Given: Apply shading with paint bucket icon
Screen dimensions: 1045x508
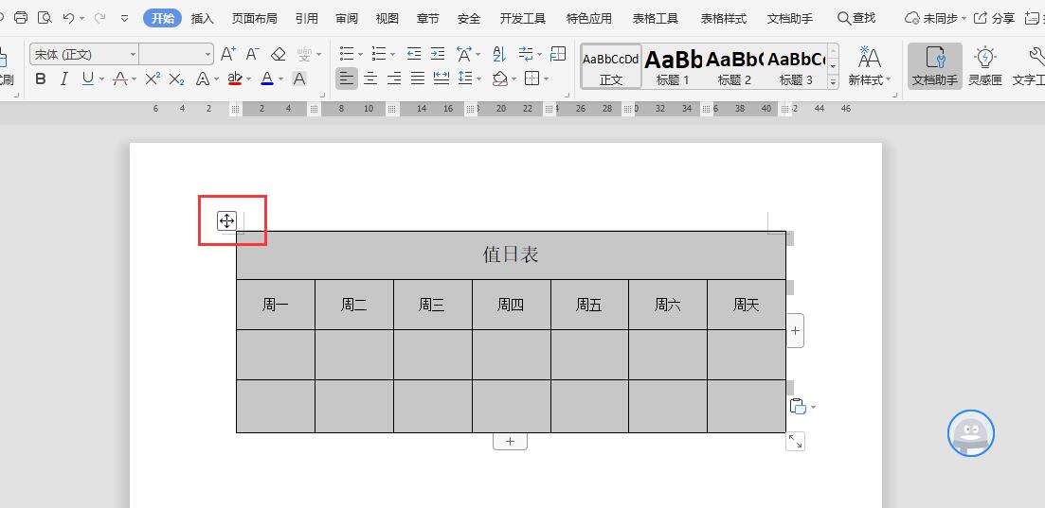Looking at the screenshot, I should (500, 79).
